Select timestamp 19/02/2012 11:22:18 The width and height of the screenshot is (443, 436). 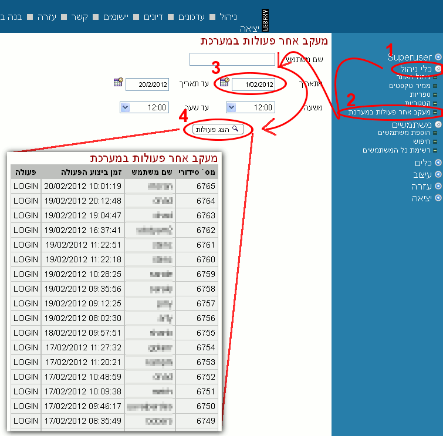[x=83, y=259]
